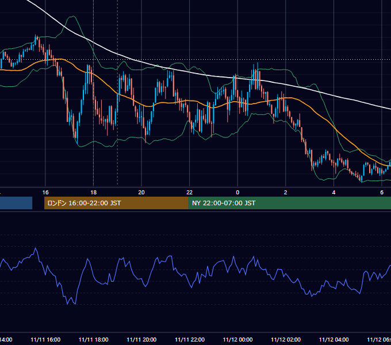Click the time axis label 22
The image size is (391, 345).
190,193
